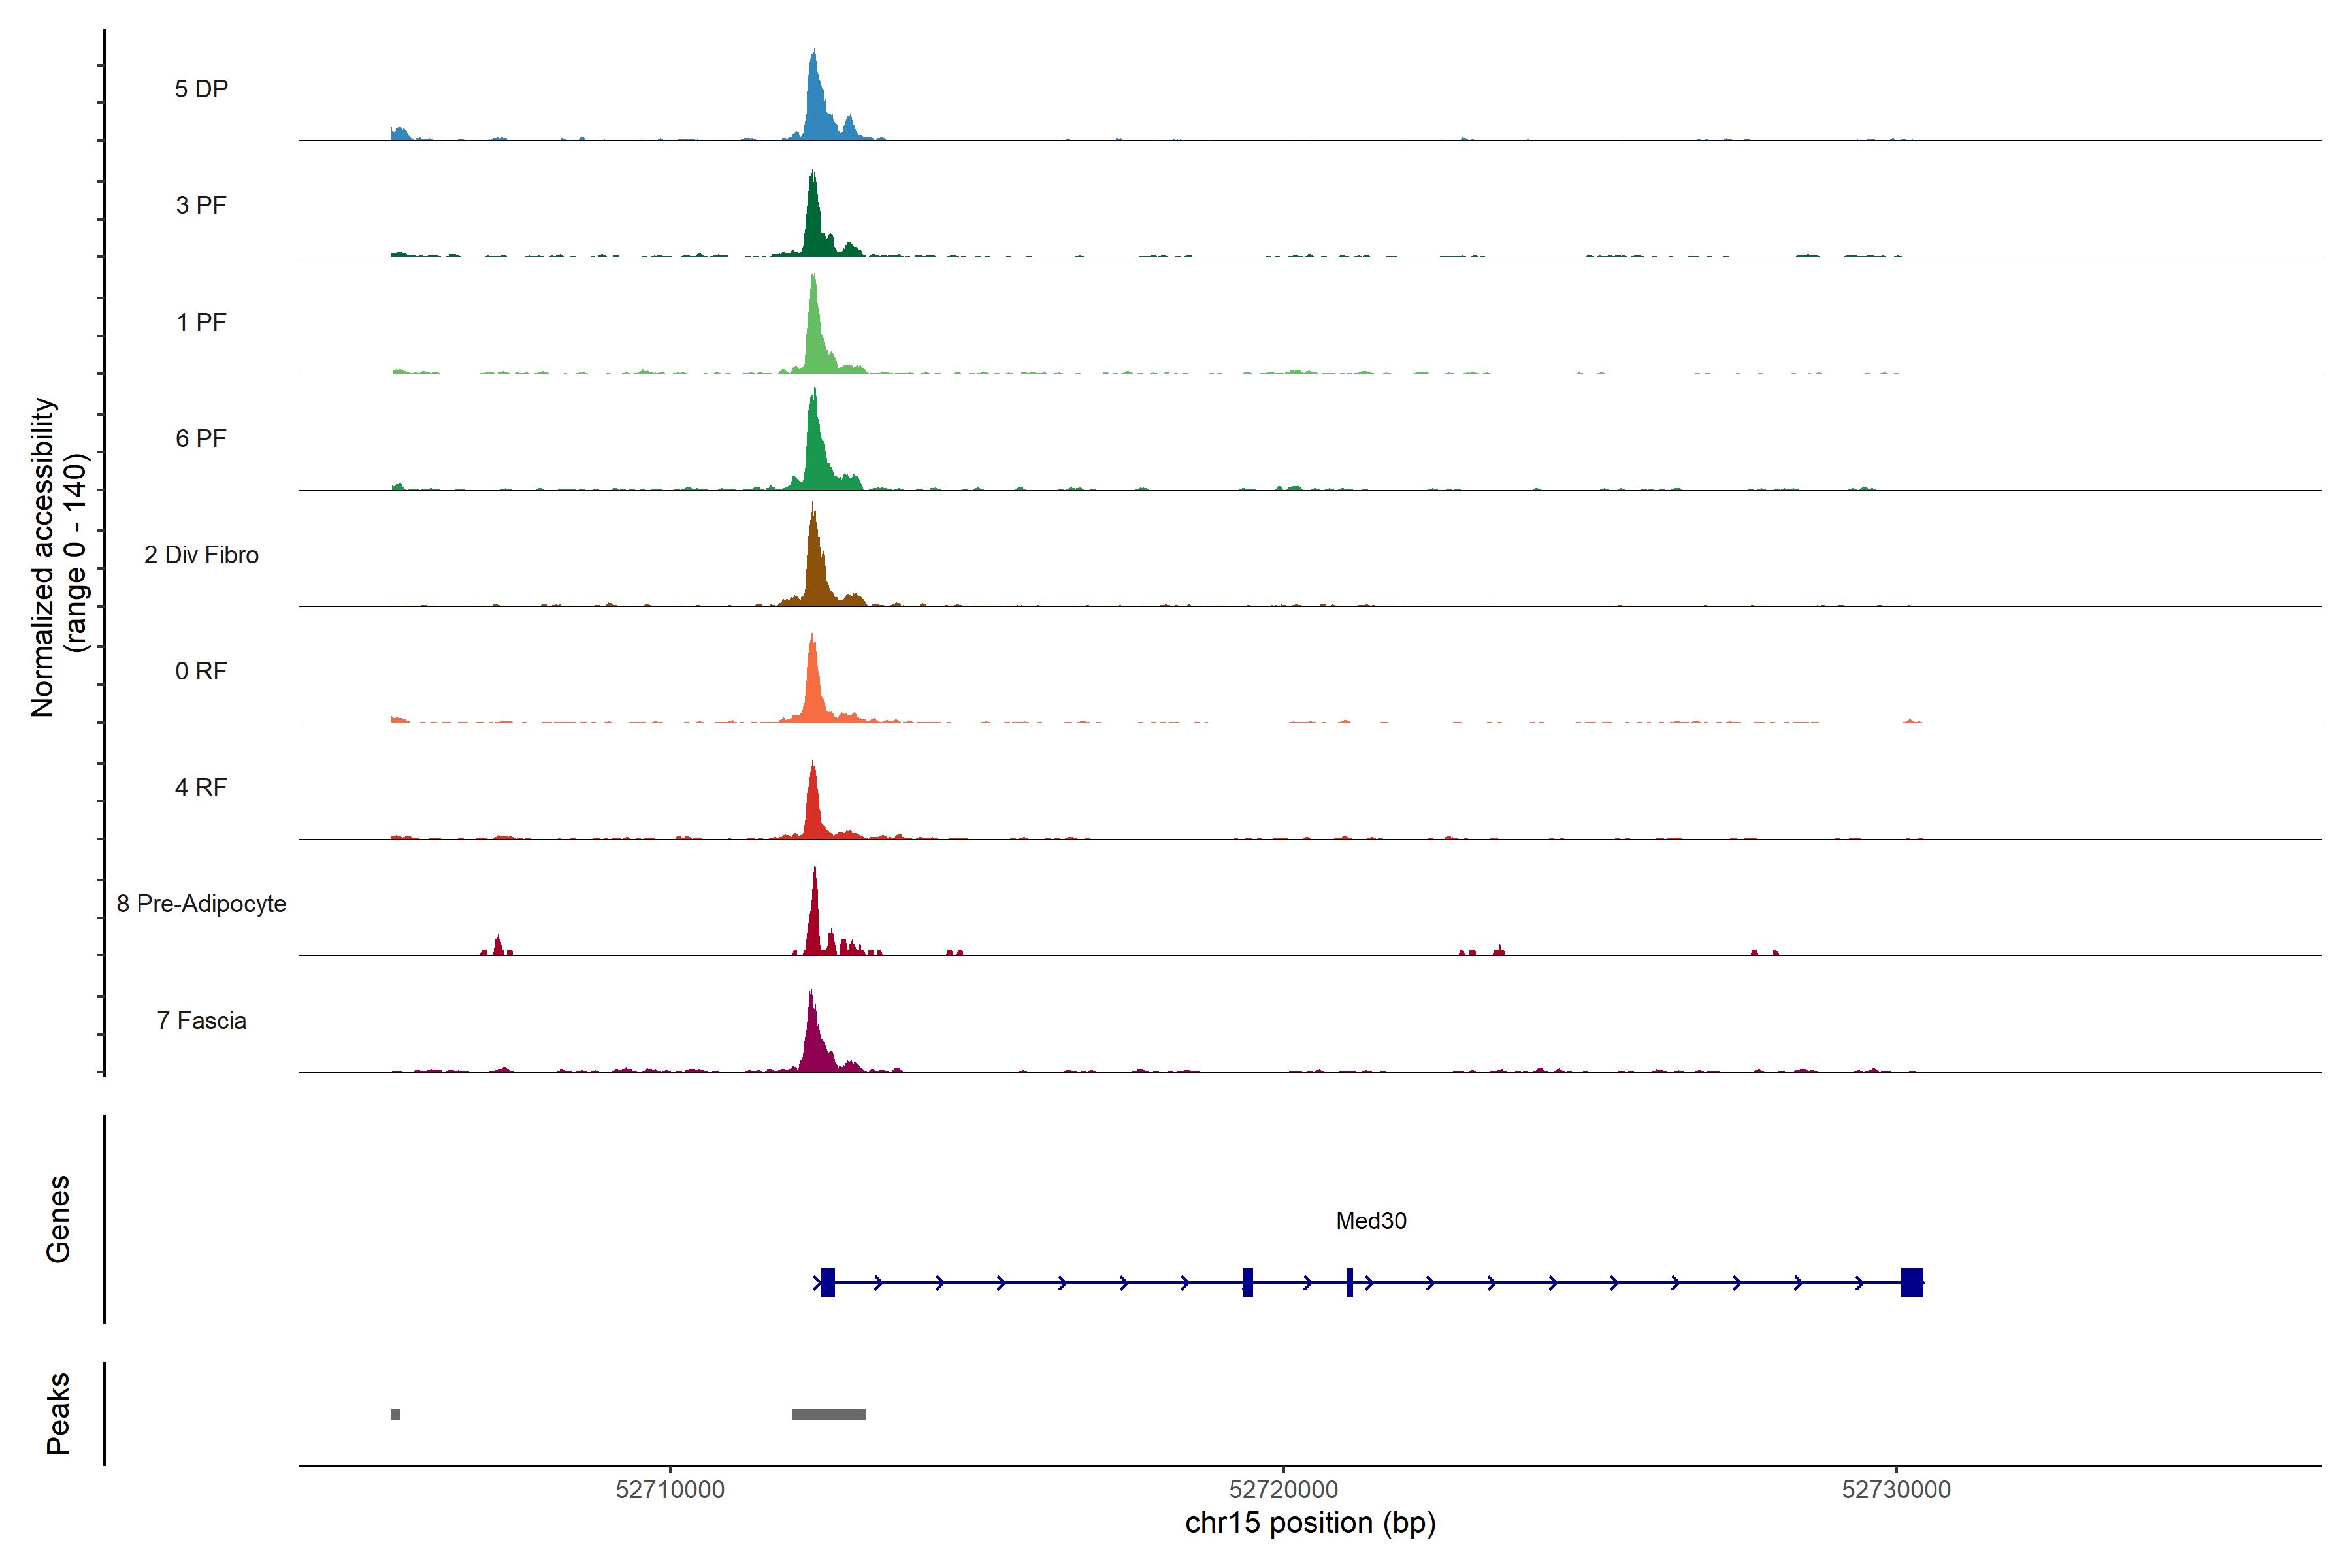Click the 1 PF track label
The height and width of the screenshot is (1568, 2352).
(201, 322)
